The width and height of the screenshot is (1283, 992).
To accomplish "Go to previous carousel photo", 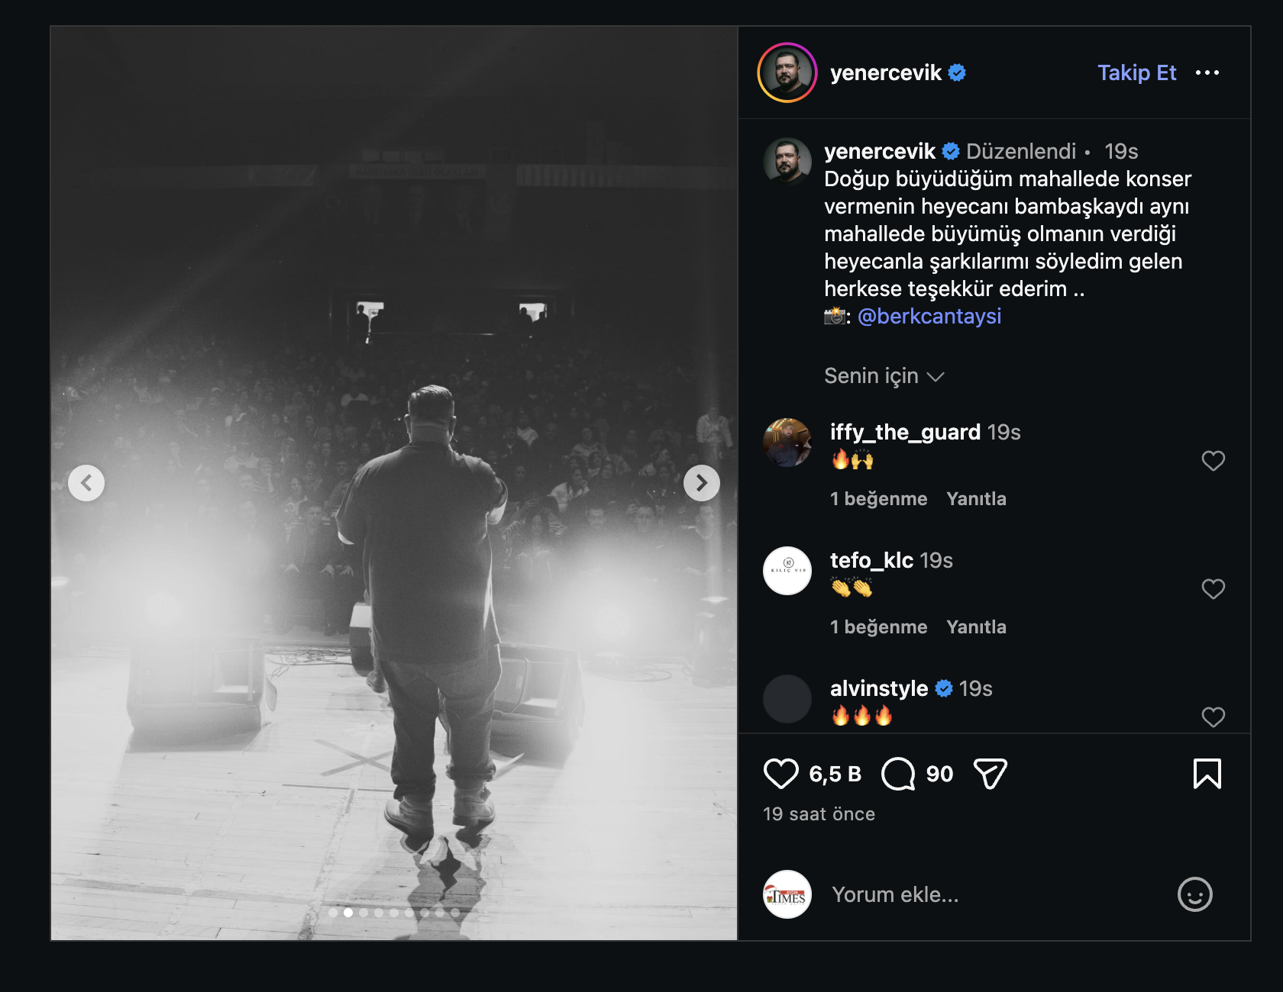I will tap(86, 483).
